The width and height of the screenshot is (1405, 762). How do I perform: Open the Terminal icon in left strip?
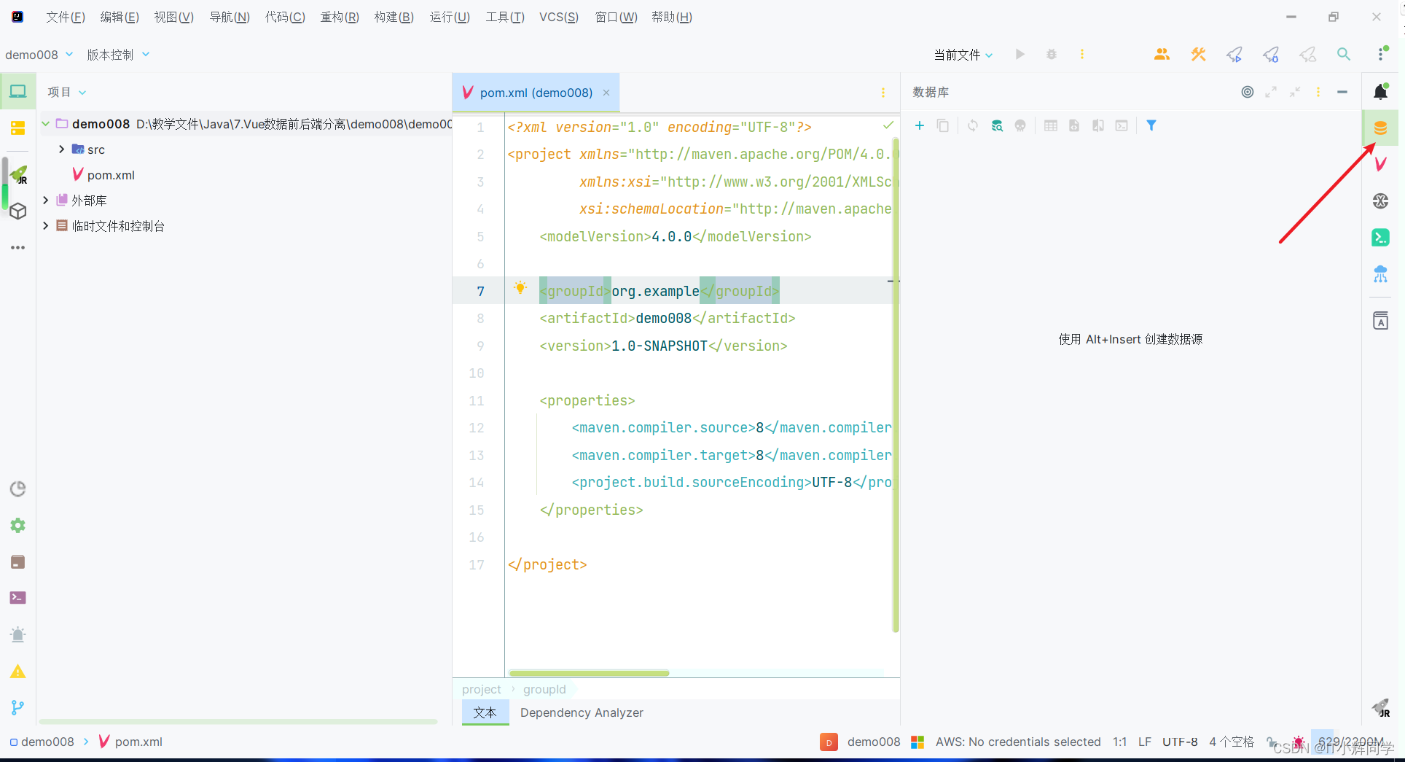(17, 598)
